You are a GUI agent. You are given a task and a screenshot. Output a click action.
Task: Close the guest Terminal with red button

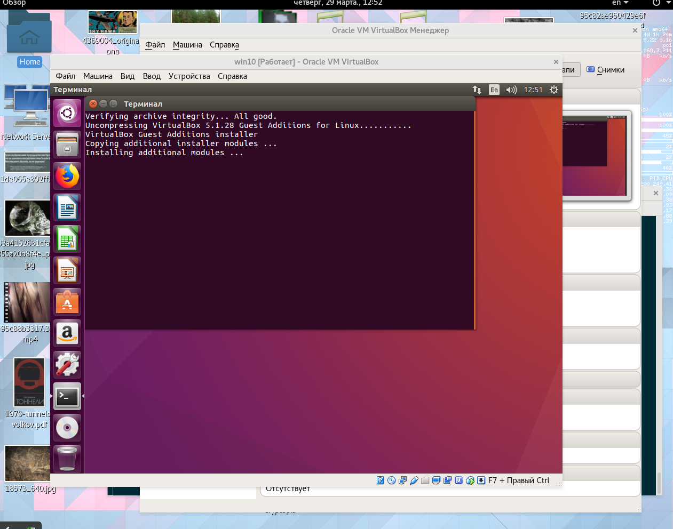click(93, 103)
